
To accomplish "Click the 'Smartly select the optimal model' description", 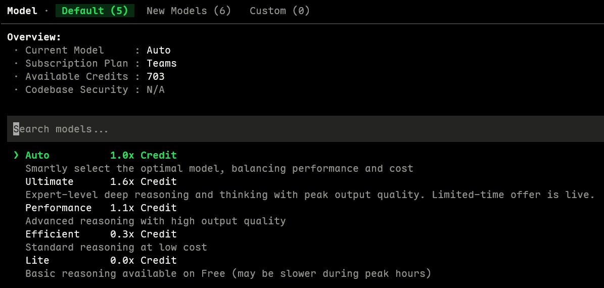I will (x=219, y=169).
